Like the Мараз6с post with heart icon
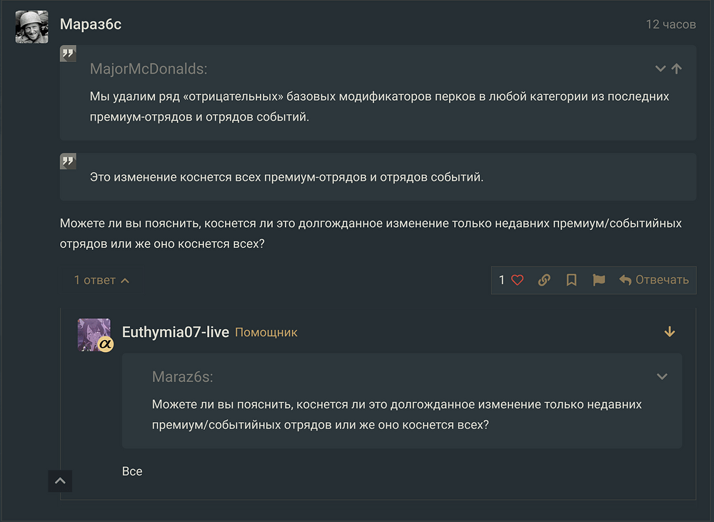Image resolution: width=714 pixels, height=522 pixels. click(x=518, y=280)
